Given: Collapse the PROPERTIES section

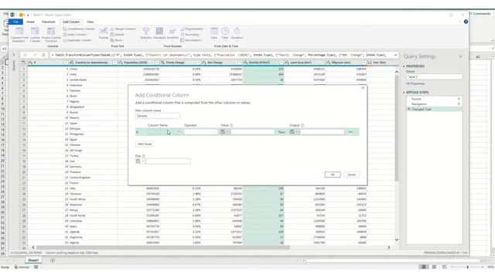Looking at the screenshot, I should [x=404, y=66].
